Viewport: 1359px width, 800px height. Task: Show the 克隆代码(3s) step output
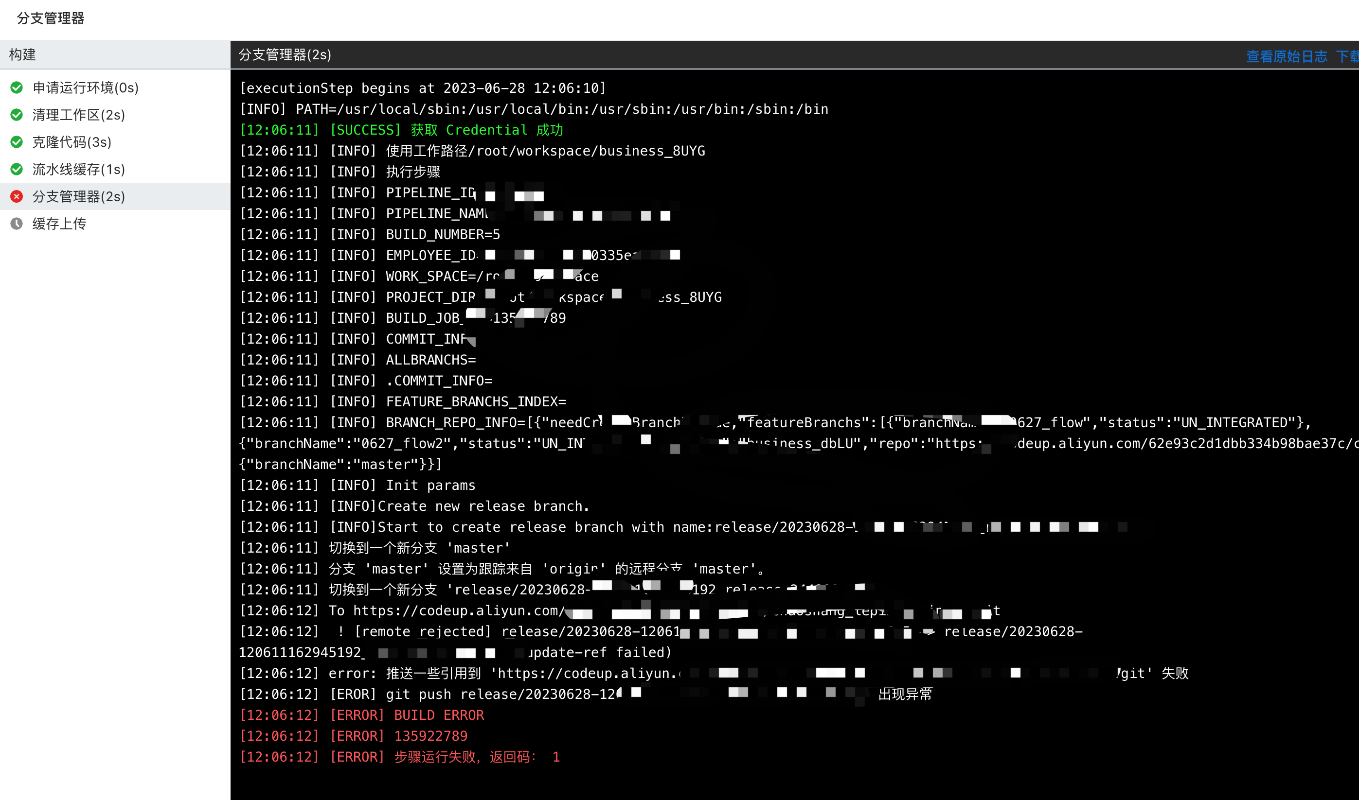click(x=72, y=142)
